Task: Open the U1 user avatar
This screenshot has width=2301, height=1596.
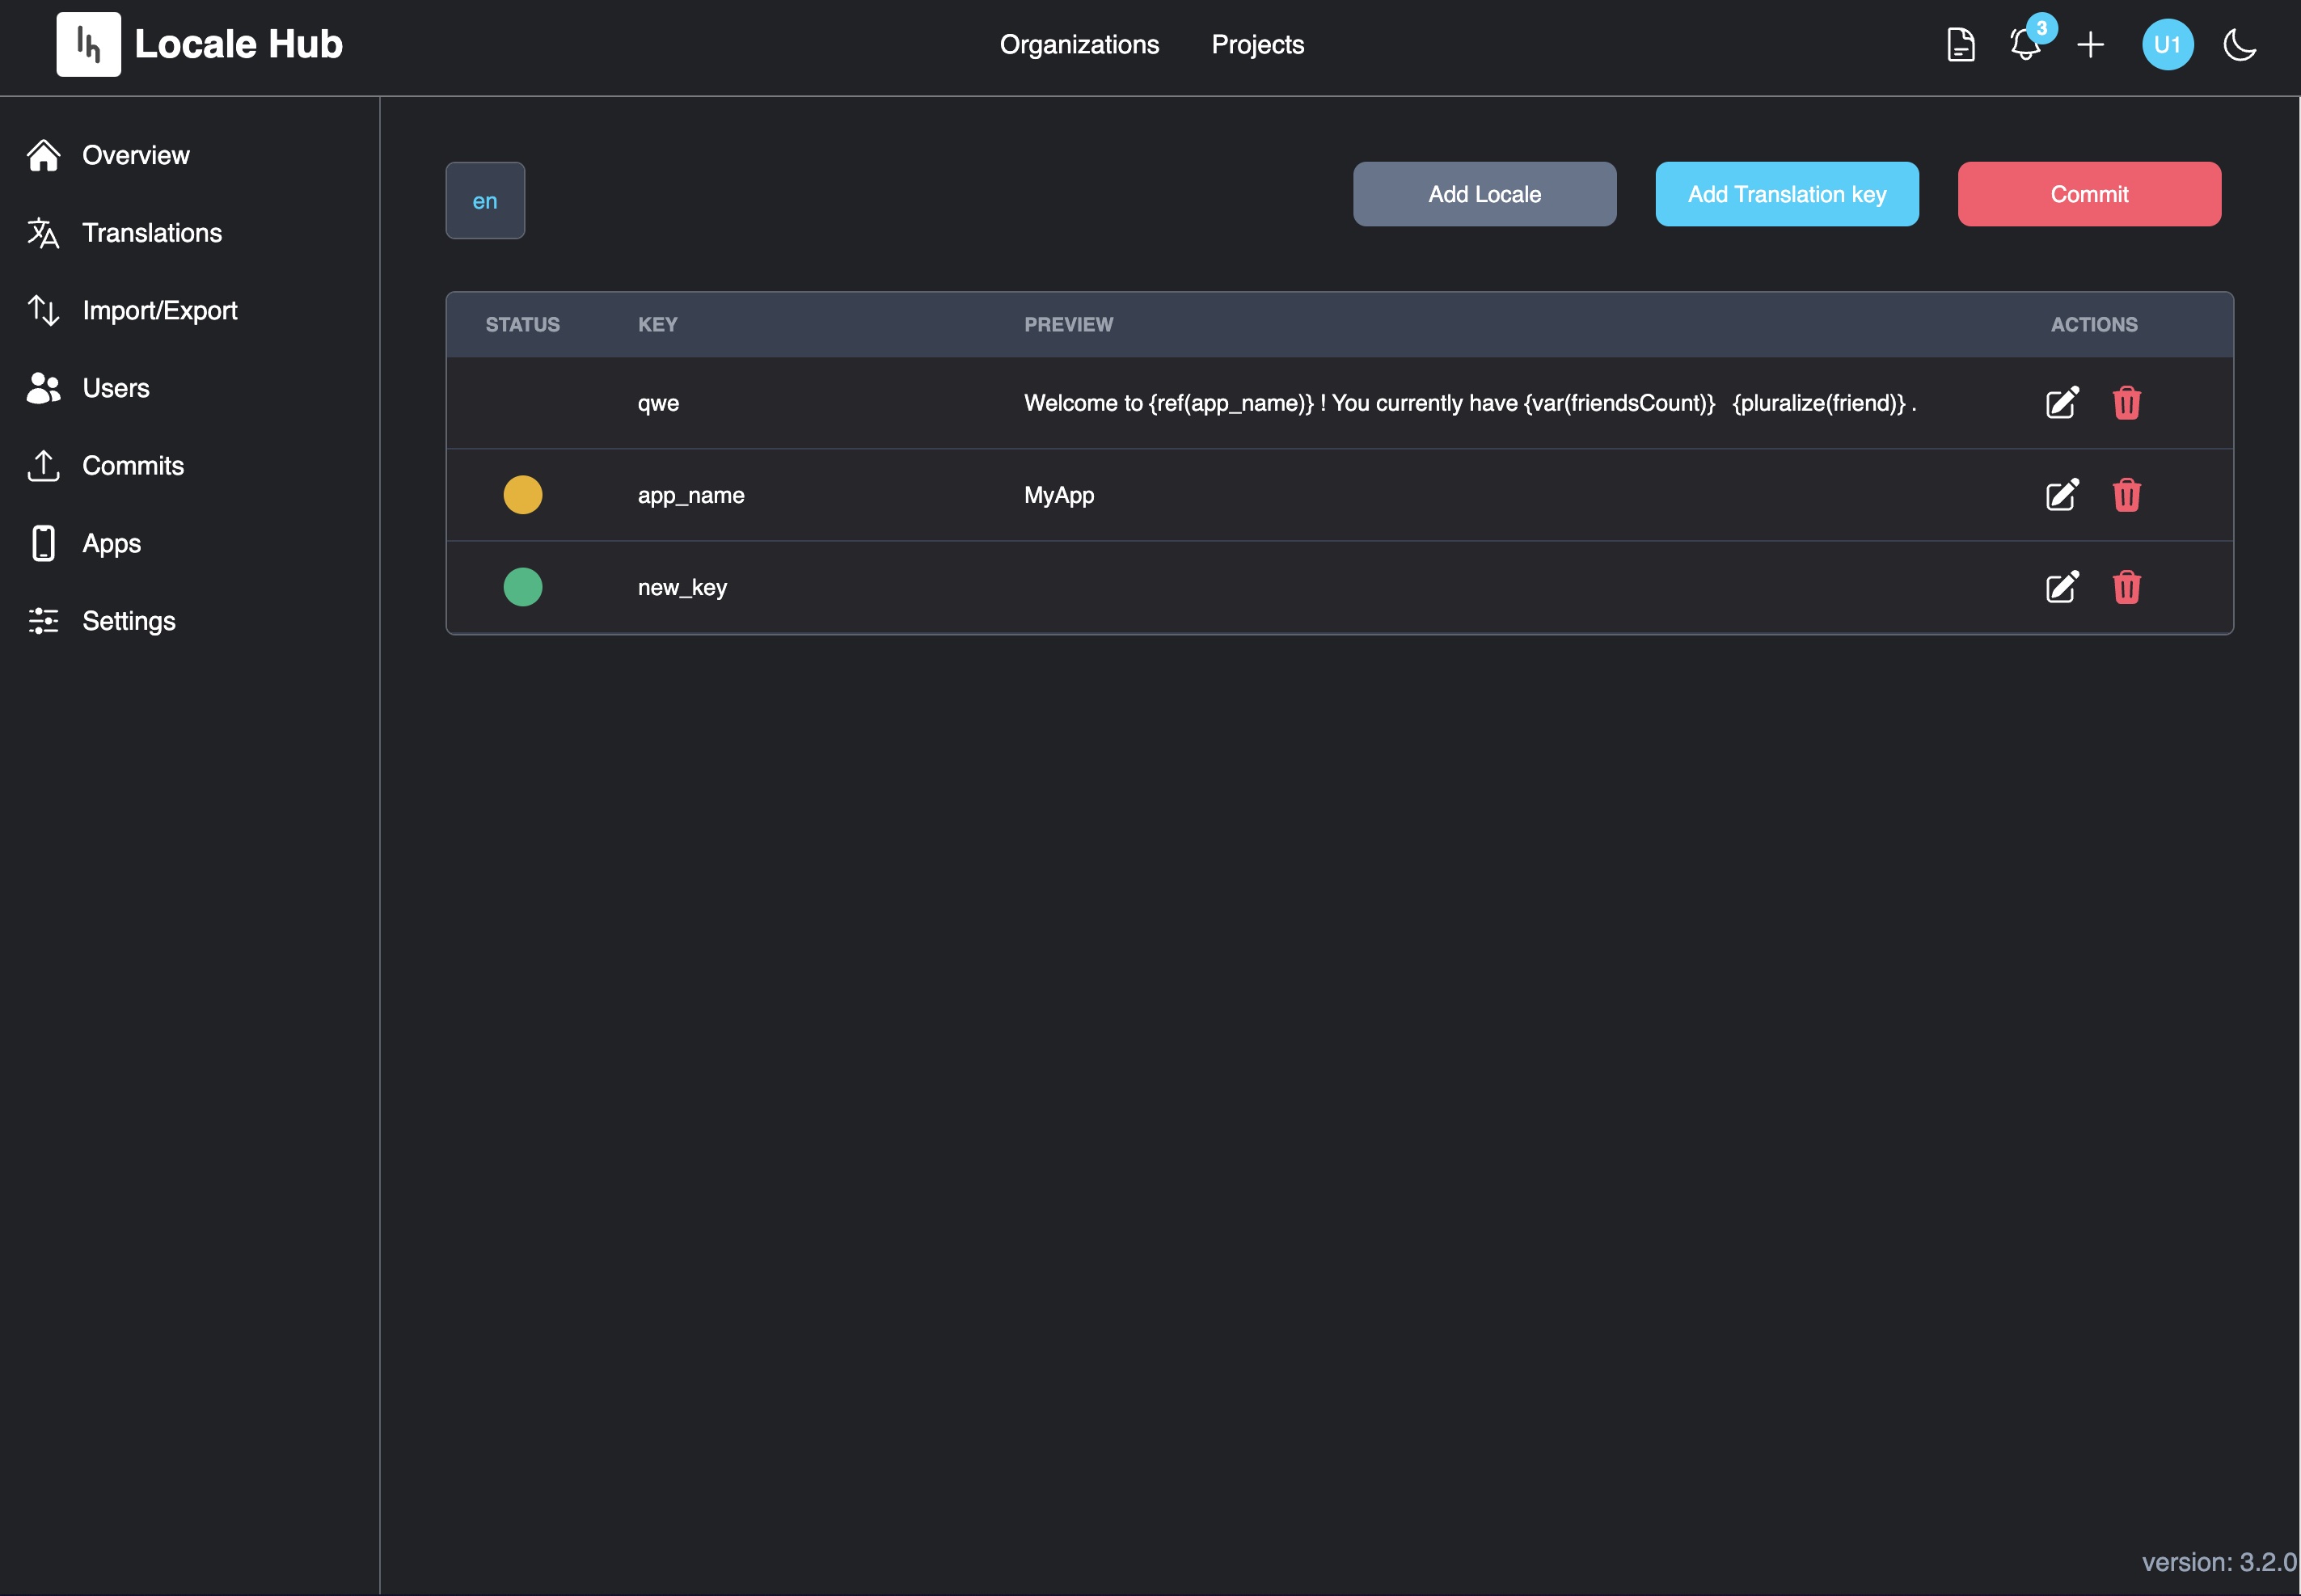Action: tap(2167, 45)
